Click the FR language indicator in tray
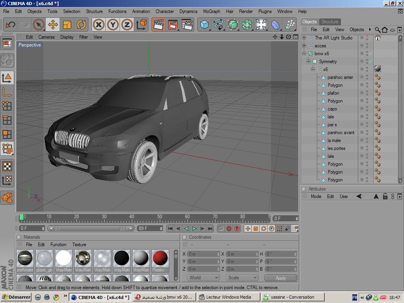Viewport: 404px width, 303px height. point(355,297)
